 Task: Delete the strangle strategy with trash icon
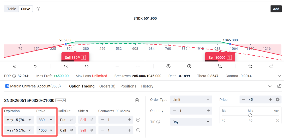click(137, 100)
